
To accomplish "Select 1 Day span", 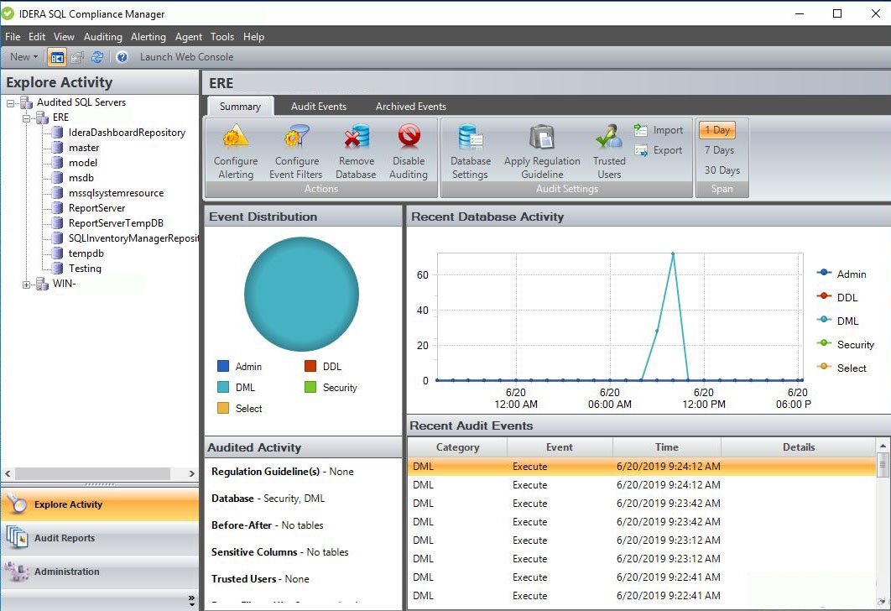I will click(717, 130).
